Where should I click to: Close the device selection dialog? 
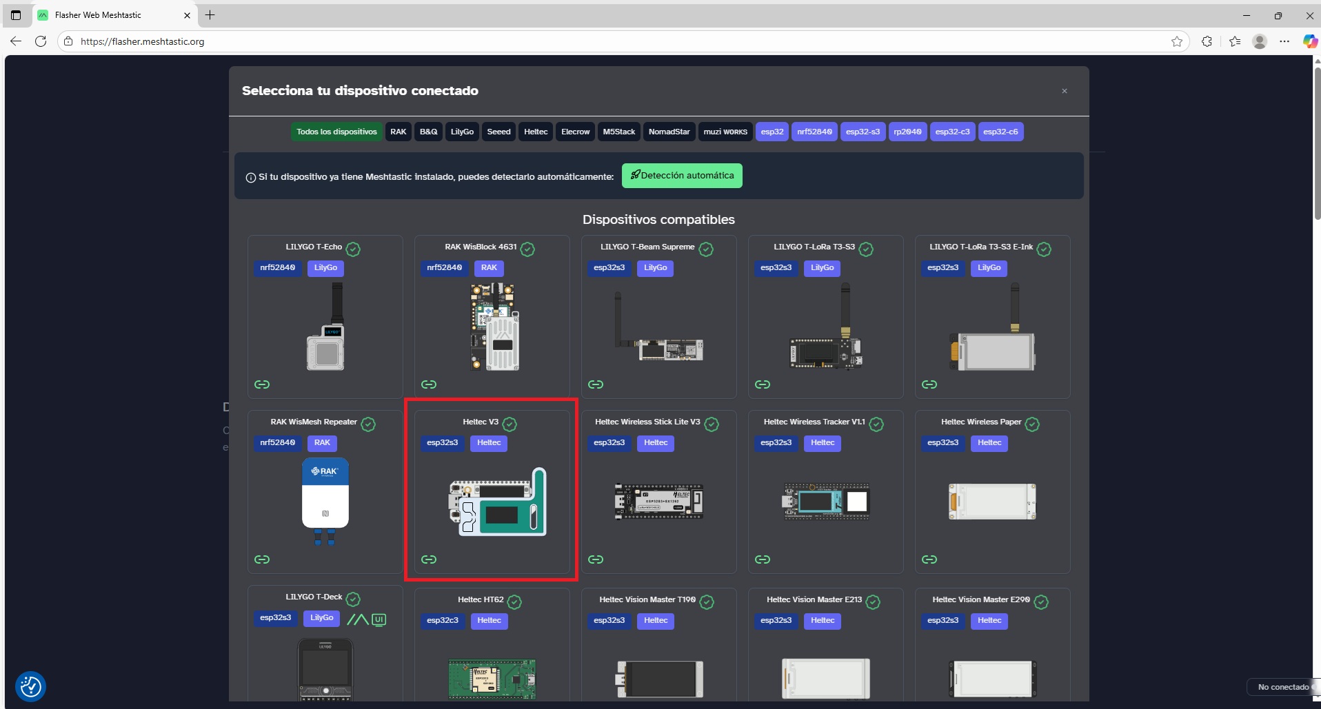tap(1065, 91)
